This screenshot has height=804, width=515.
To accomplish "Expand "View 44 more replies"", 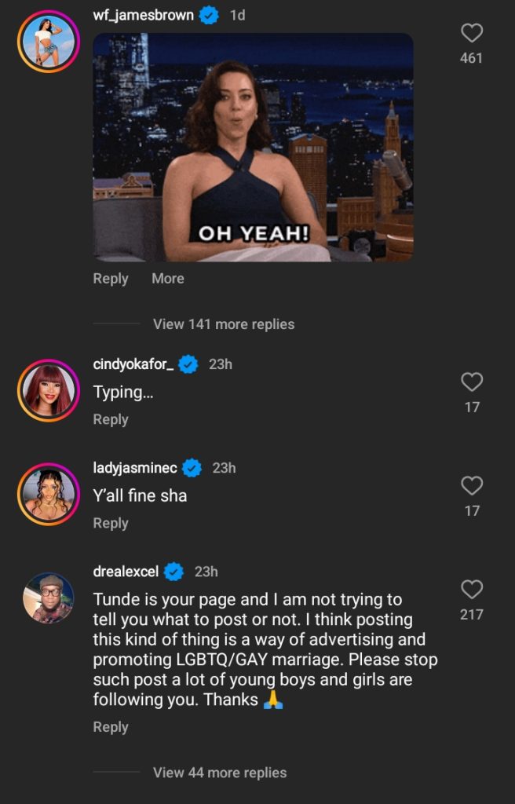I will coord(220,773).
